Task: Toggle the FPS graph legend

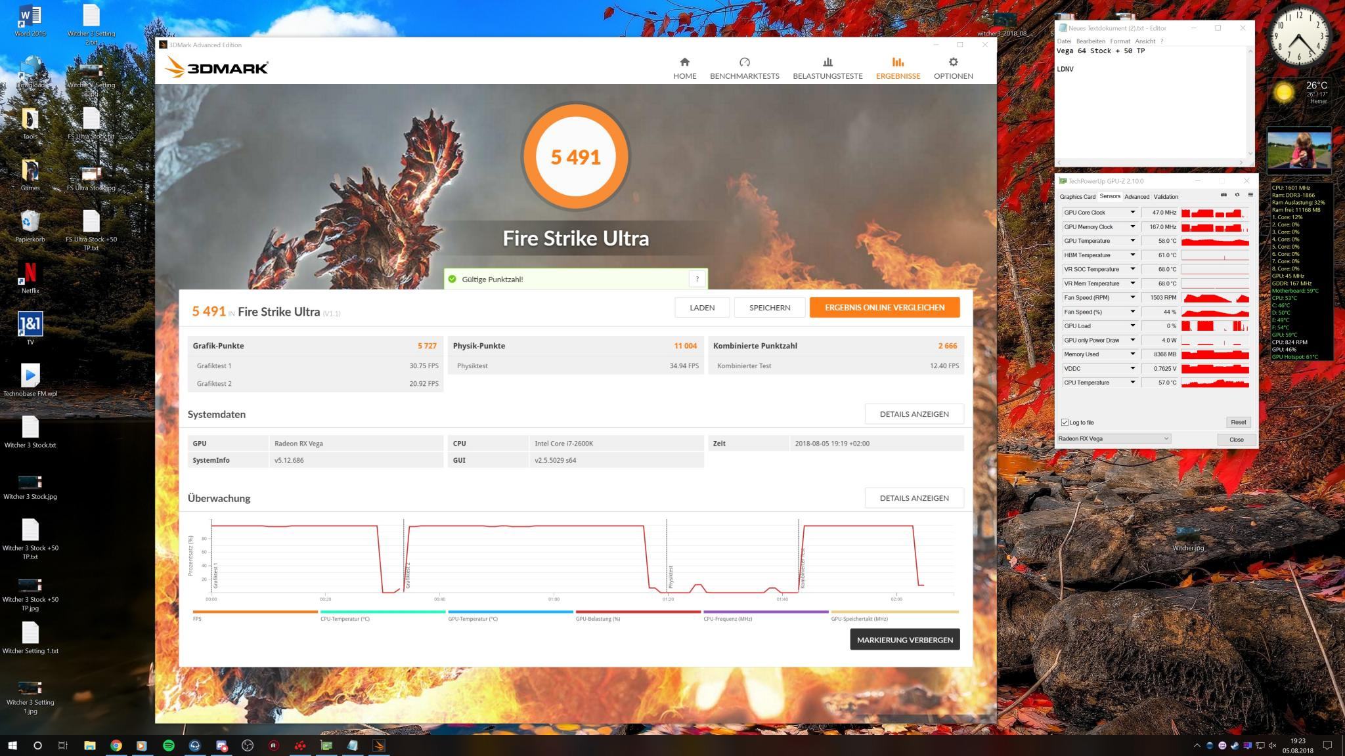Action: point(255,616)
